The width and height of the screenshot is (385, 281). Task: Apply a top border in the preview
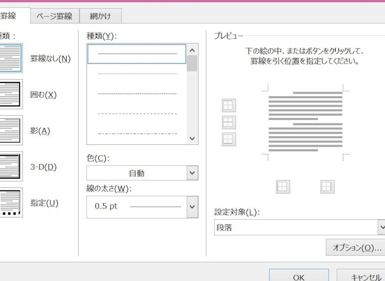(x=229, y=106)
